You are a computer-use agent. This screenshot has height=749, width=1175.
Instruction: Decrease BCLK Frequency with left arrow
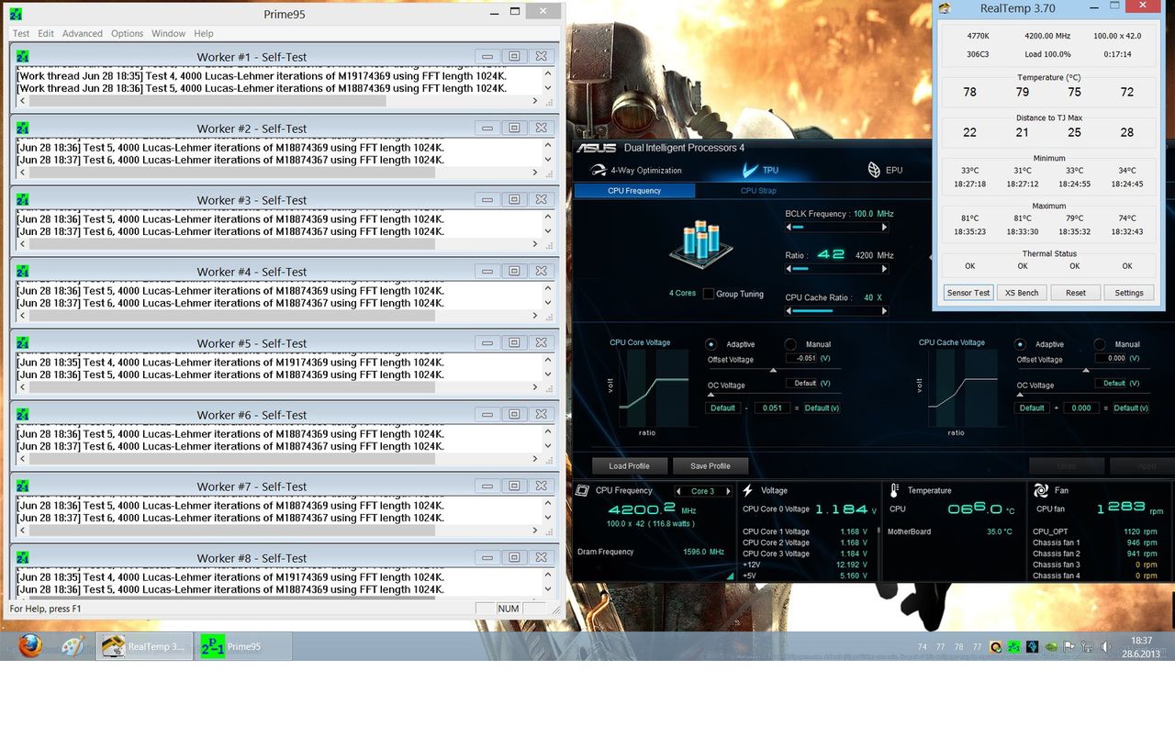click(x=789, y=227)
